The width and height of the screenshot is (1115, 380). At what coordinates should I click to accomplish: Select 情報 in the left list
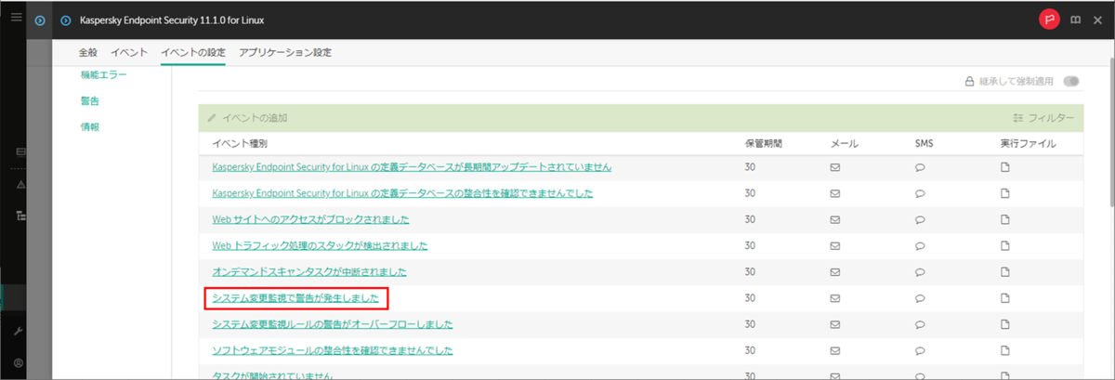point(90,126)
